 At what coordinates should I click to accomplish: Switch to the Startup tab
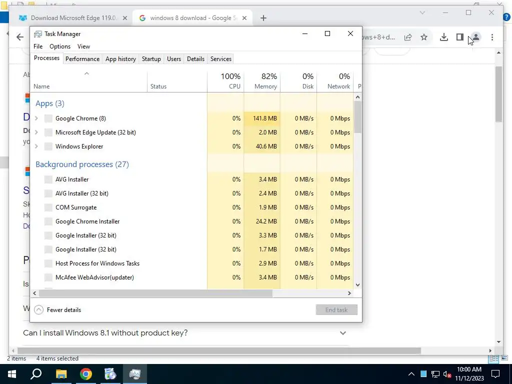pyautogui.click(x=151, y=59)
